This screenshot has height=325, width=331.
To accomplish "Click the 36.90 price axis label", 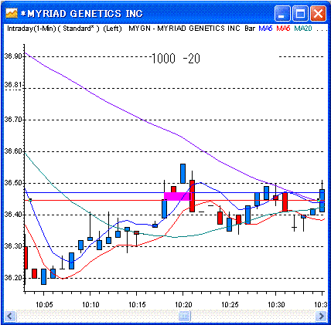I will (x=14, y=56).
